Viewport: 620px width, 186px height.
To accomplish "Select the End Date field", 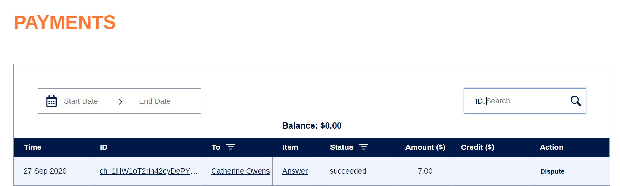I will 158,101.
